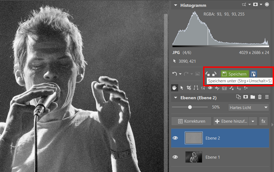Image resolution: width=274 pixels, height=172 pixels.
Task: Click the redo arrow
Action: click(186, 74)
